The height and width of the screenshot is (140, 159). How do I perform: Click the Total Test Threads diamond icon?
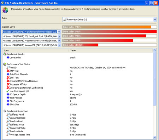8,74
